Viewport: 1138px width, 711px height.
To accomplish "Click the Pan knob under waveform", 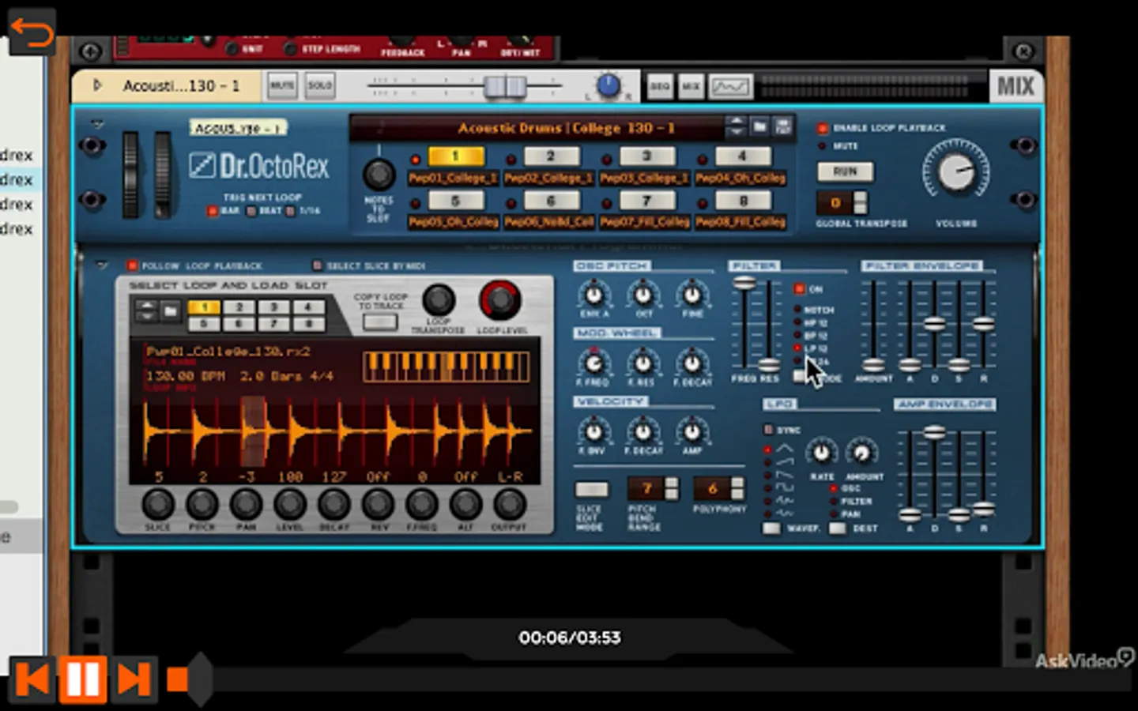I will (246, 504).
